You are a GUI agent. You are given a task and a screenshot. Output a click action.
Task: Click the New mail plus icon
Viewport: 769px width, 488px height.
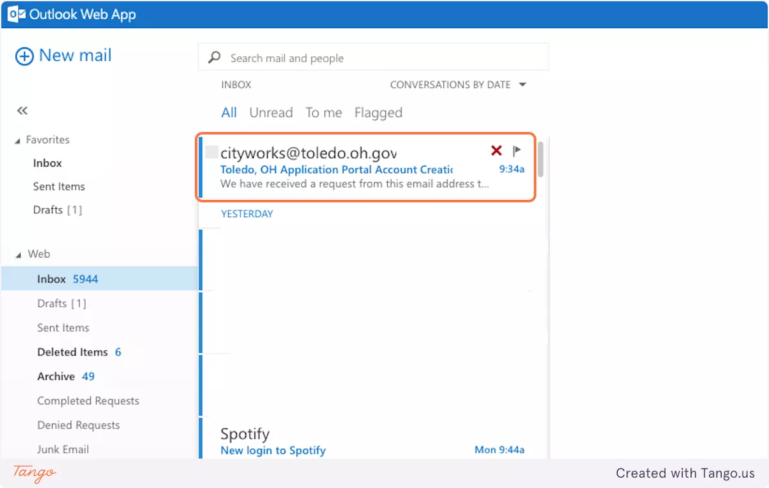coord(24,56)
